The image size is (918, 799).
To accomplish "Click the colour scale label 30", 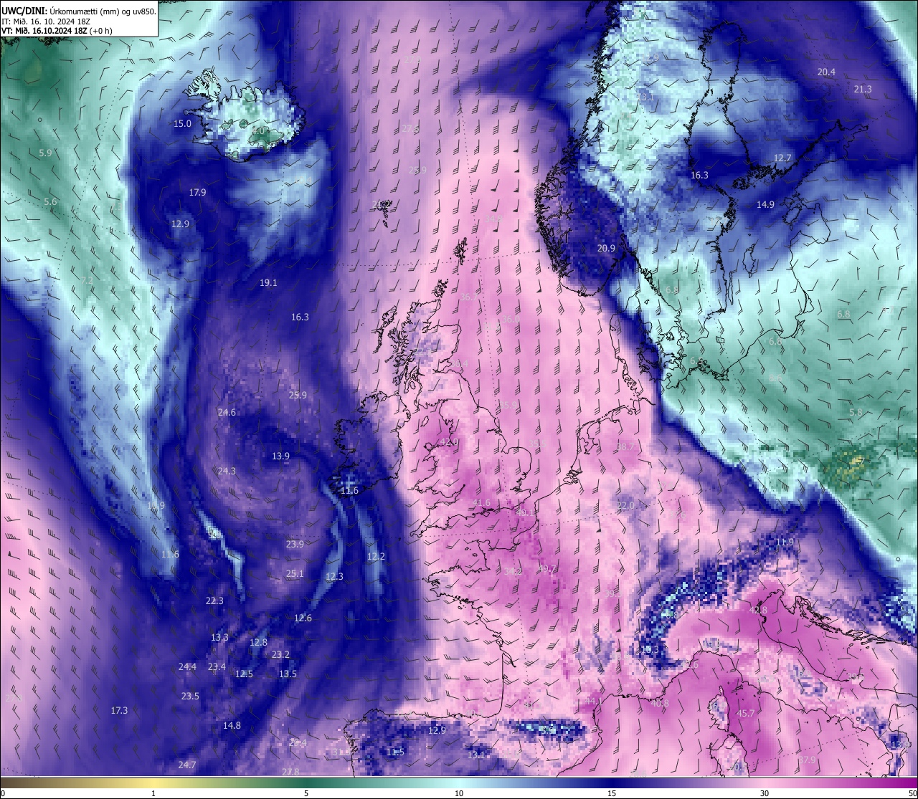I will tap(765, 793).
